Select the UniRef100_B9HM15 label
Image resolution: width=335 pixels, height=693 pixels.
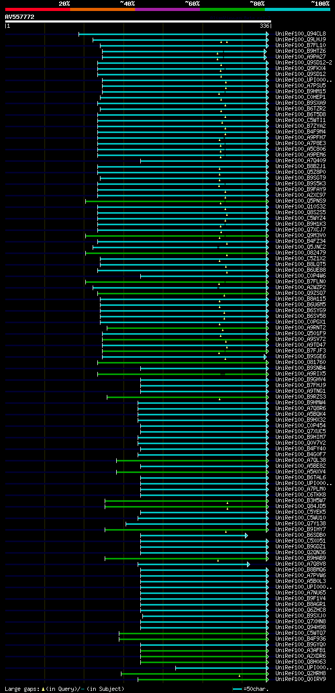(x=300, y=92)
